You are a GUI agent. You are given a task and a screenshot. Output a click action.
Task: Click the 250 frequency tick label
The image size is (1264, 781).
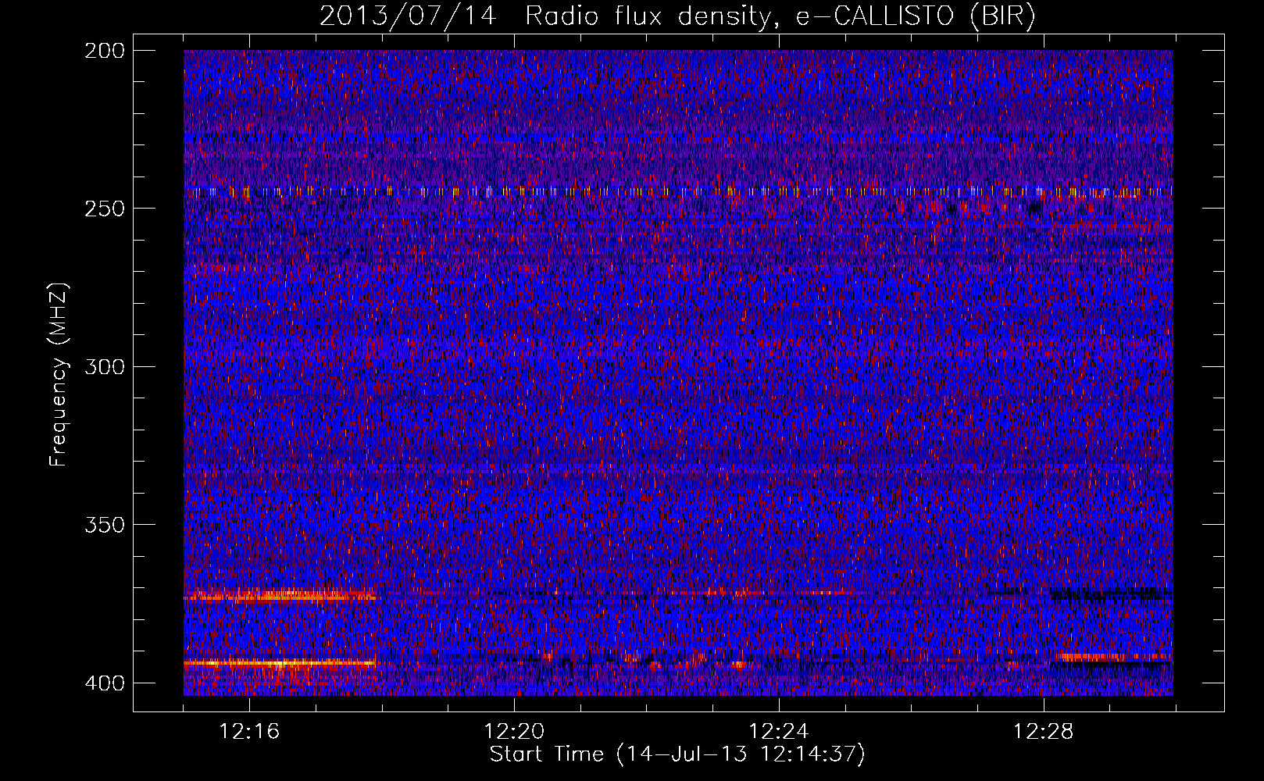pos(104,209)
